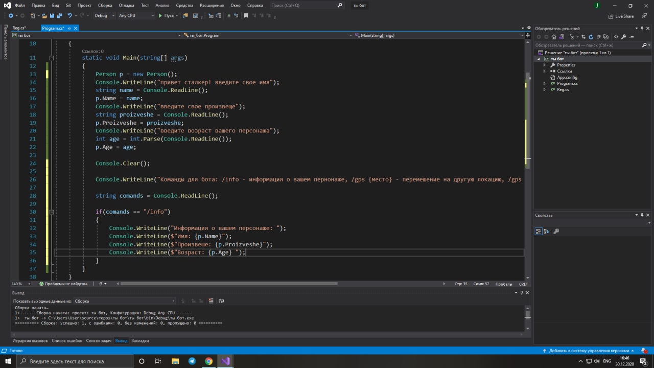The image size is (654, 368).
Task: Collapse the ты бот project node
Action: pyautogui.click(x=539, y=59)
